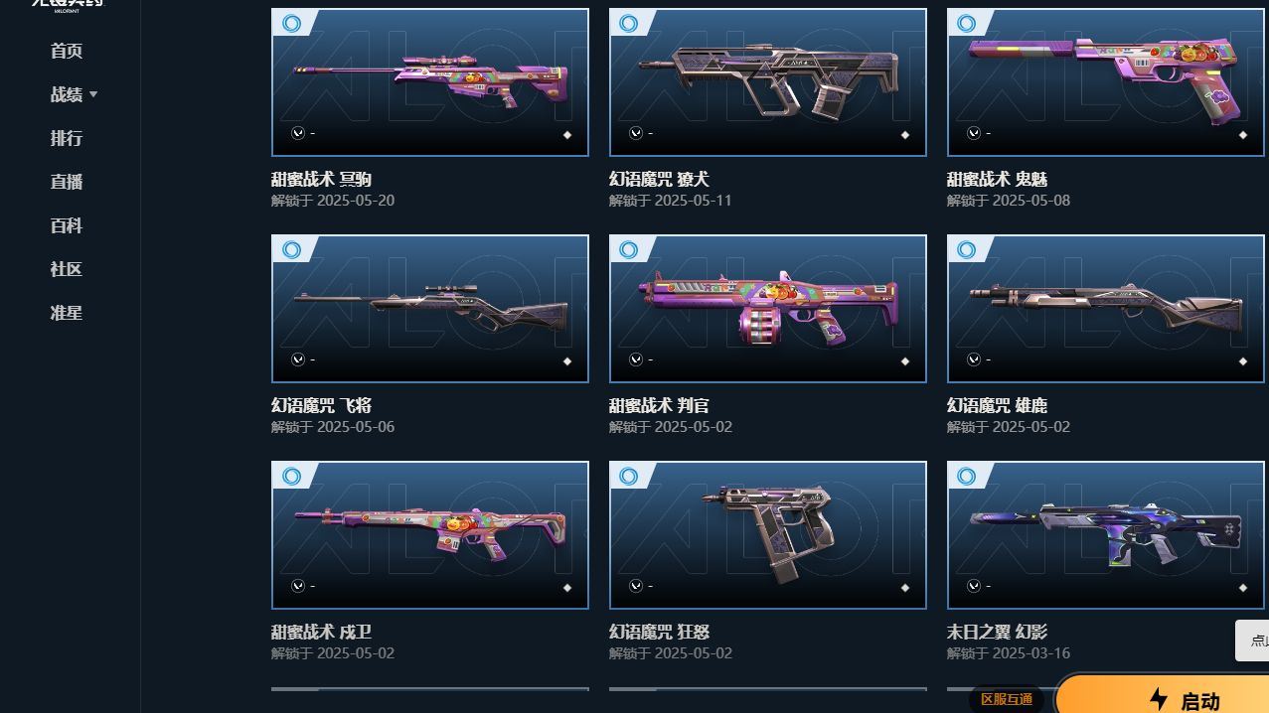This screenshot has width=1269, height=713.
Task: Click the blue ring badge on 甜蜜战术 戍卫 card
Action: (x=291, y=476)
